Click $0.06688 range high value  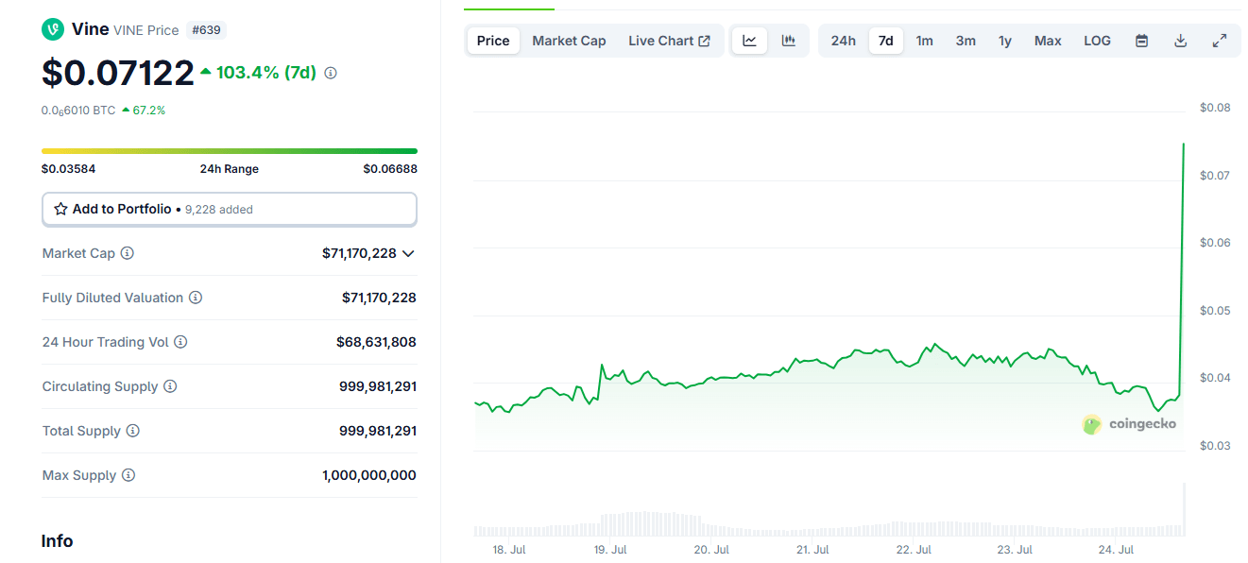click(x=390, y=169)
